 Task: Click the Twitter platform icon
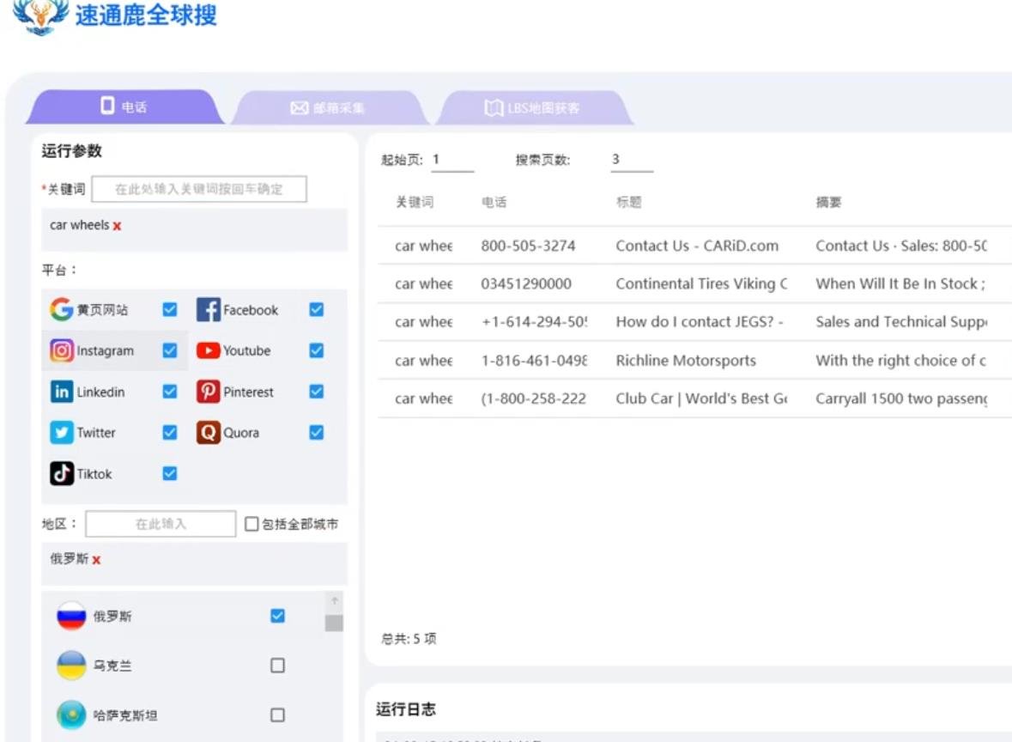(61, 433)
